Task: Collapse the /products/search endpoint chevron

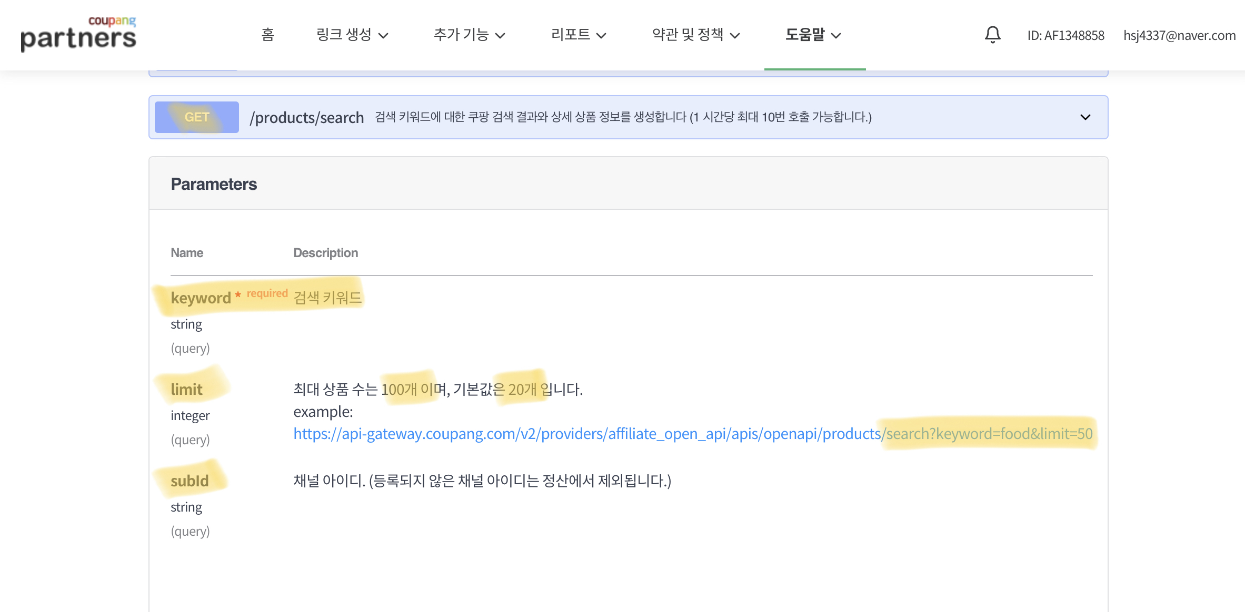Action: coord(1085,117)
